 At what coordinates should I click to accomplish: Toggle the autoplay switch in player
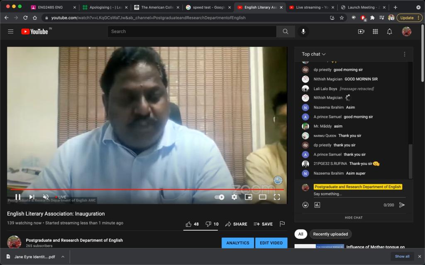point(219,197)
